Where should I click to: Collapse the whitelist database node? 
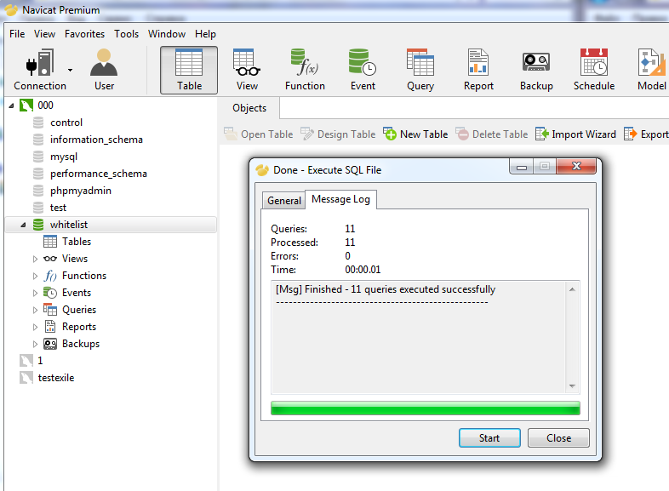click(24, 225)
